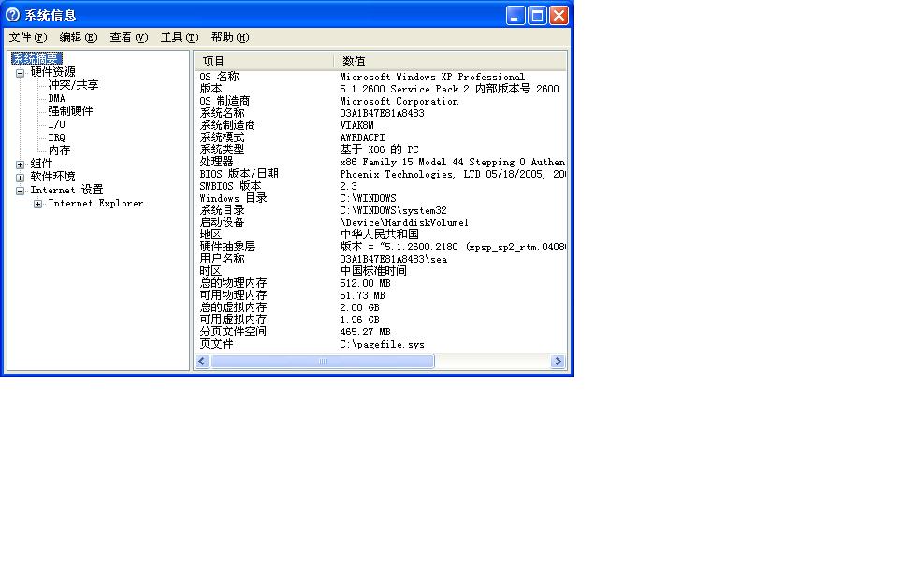Collapse the Internet 设置 tree node
The height and width of the screenshot is (569, 900).
coord(20,191)
